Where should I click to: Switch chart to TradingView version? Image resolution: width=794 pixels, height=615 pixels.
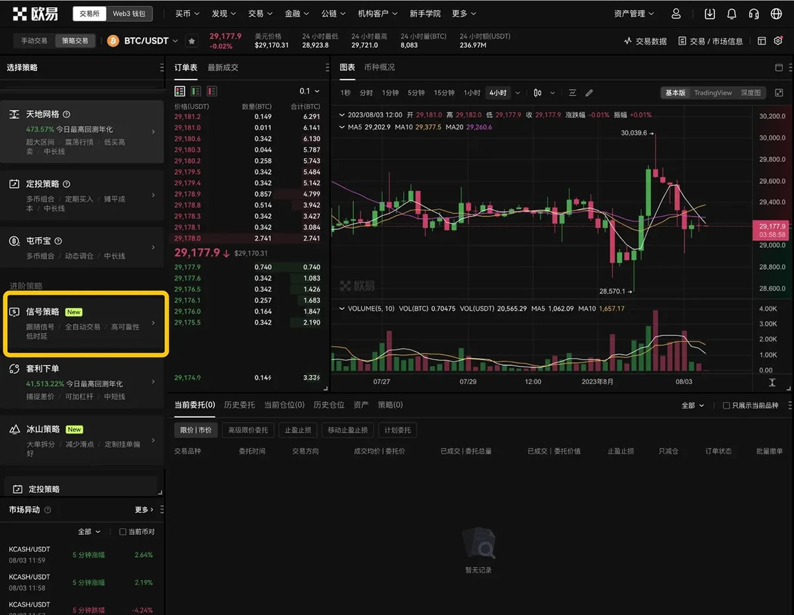pyautogui.click(x=713, y=93)
